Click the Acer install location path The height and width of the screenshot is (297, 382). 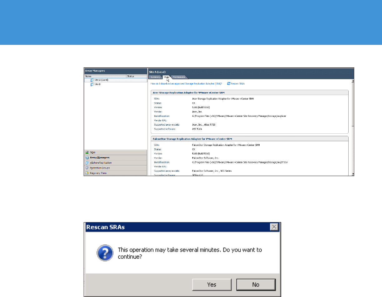[x=239, y=116]
